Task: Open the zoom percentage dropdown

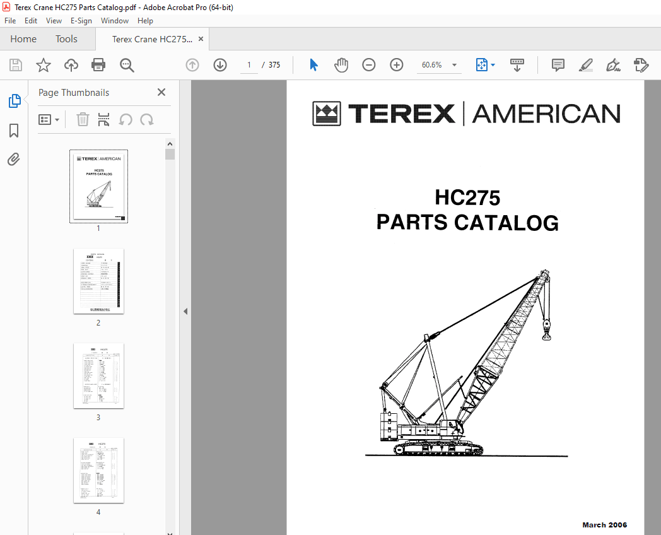Action: pos(453,65)
